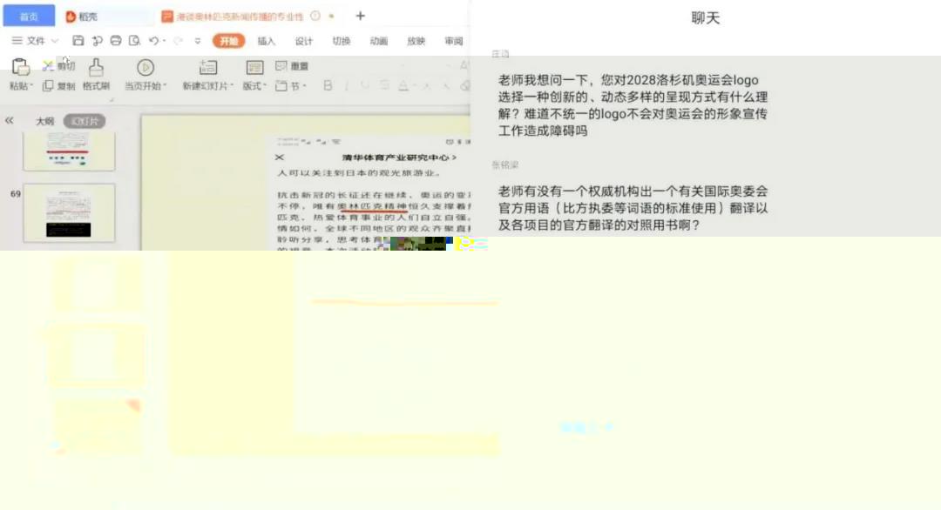941x510 pixels.
Task: Go to the 首页 home tab
Action: click(x=29, y=17)
